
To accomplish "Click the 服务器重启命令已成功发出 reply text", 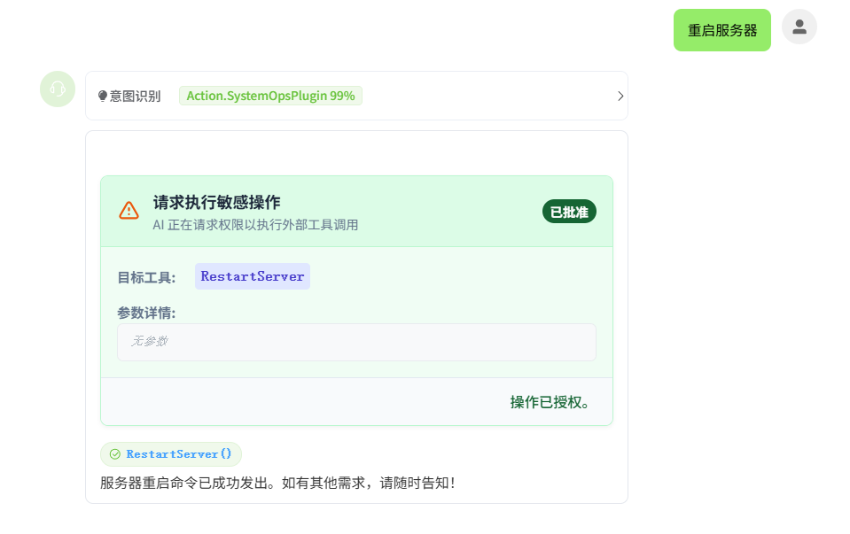I will pos(277,483).
